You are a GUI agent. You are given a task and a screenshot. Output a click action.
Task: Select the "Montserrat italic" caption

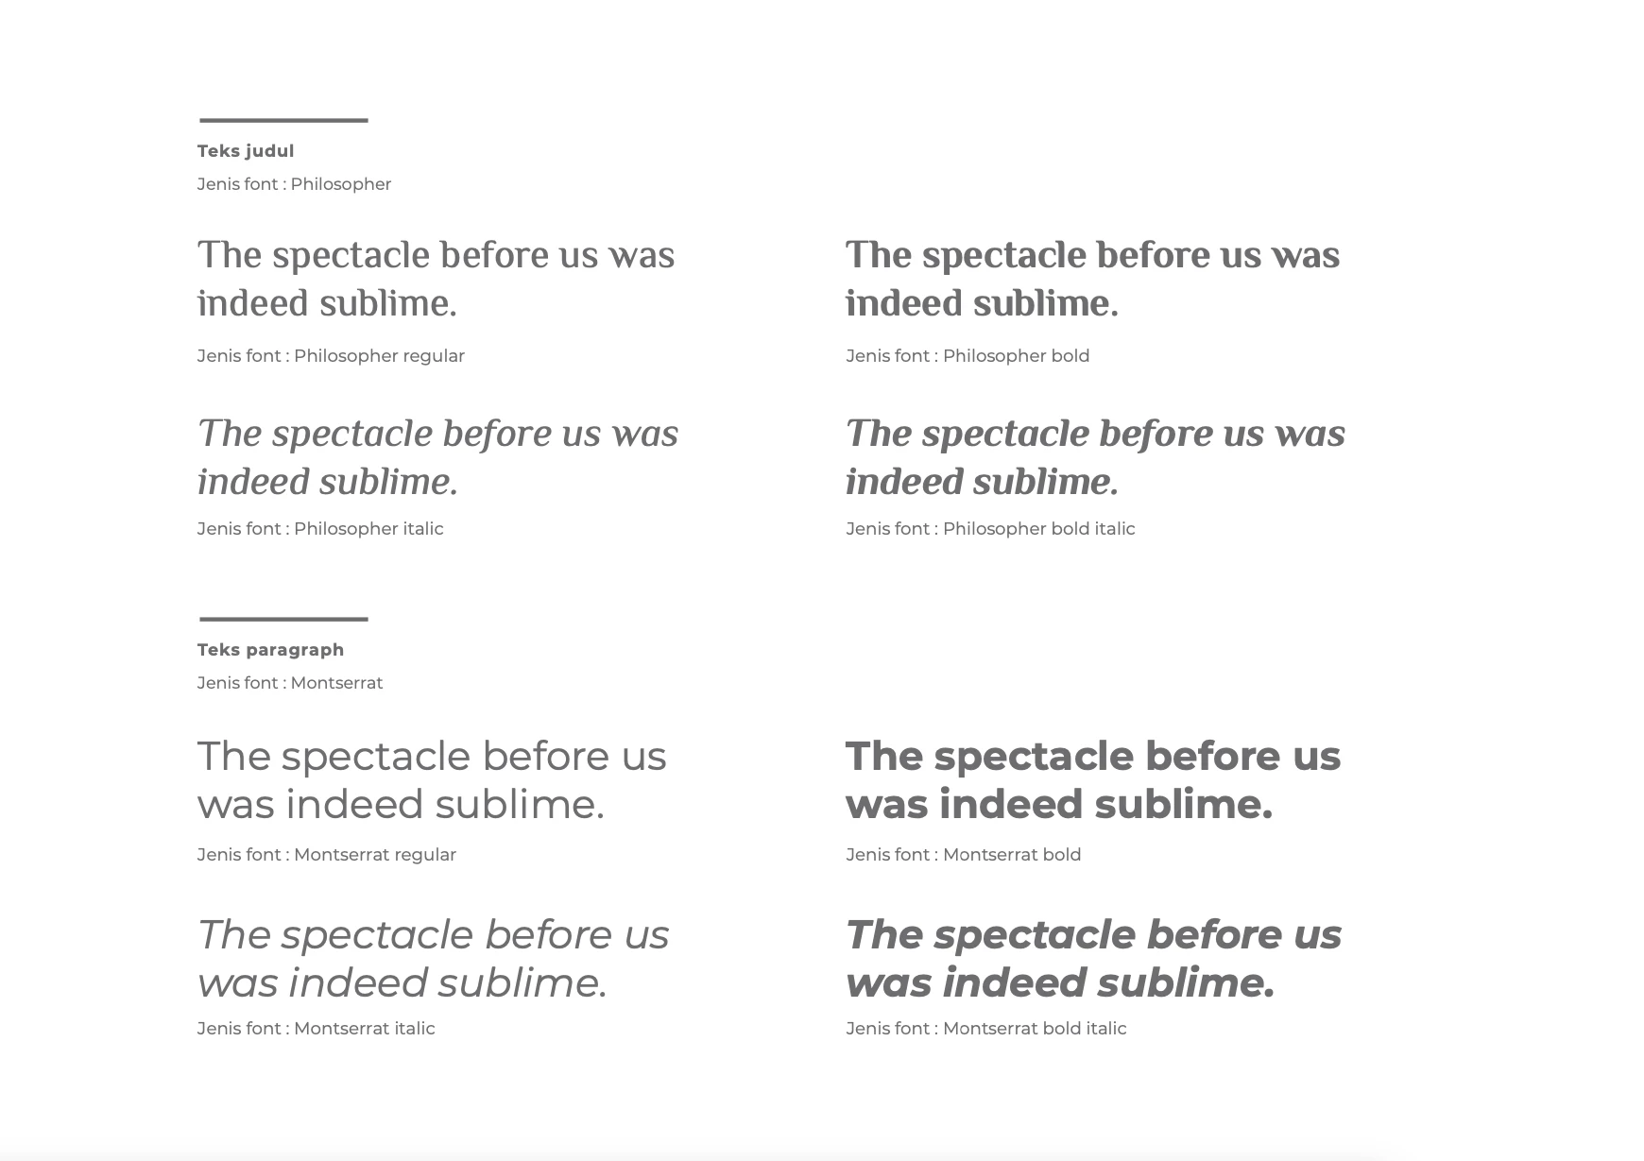point(317,1029)
